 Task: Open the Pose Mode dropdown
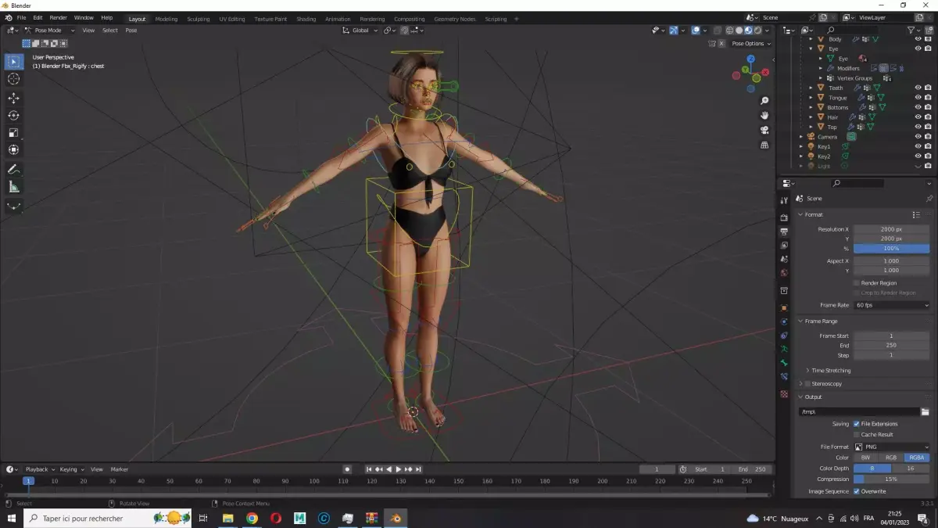point(49,31)
